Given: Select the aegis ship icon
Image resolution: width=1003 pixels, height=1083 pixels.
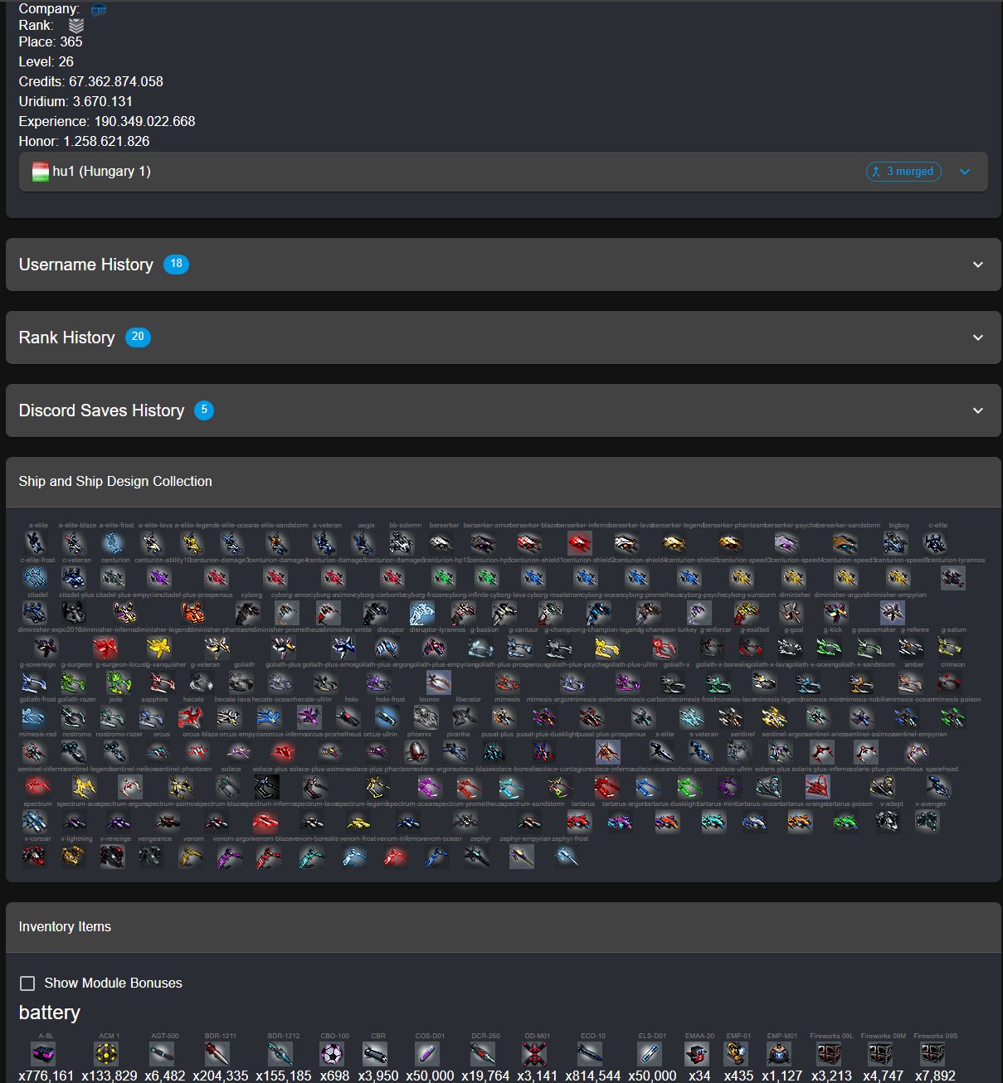Looking at the screenshot, I should pos(364,543).
